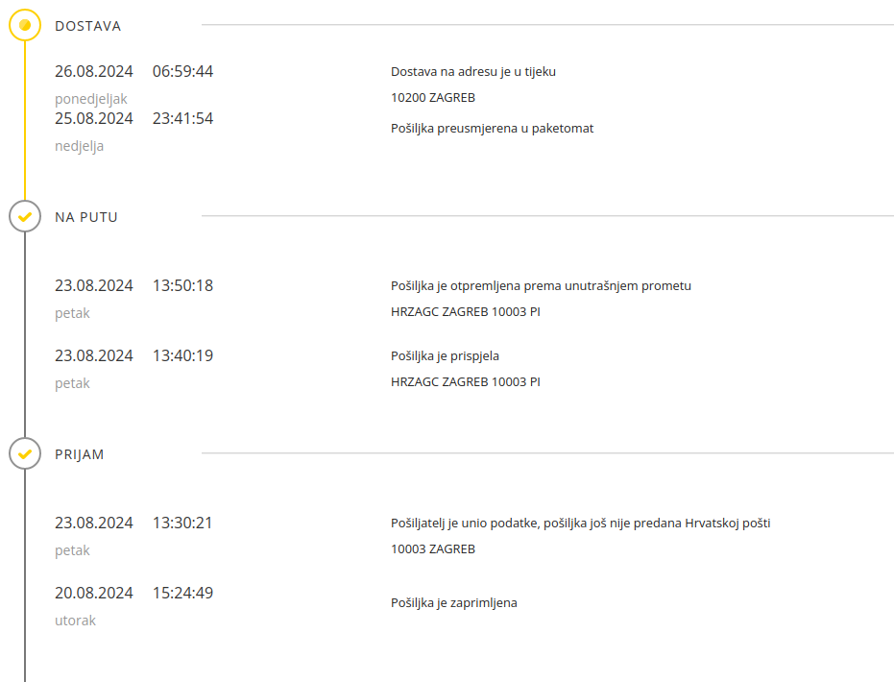Select the DOSTAVA section heading
The image size is (894, 682).
[88, 26]
